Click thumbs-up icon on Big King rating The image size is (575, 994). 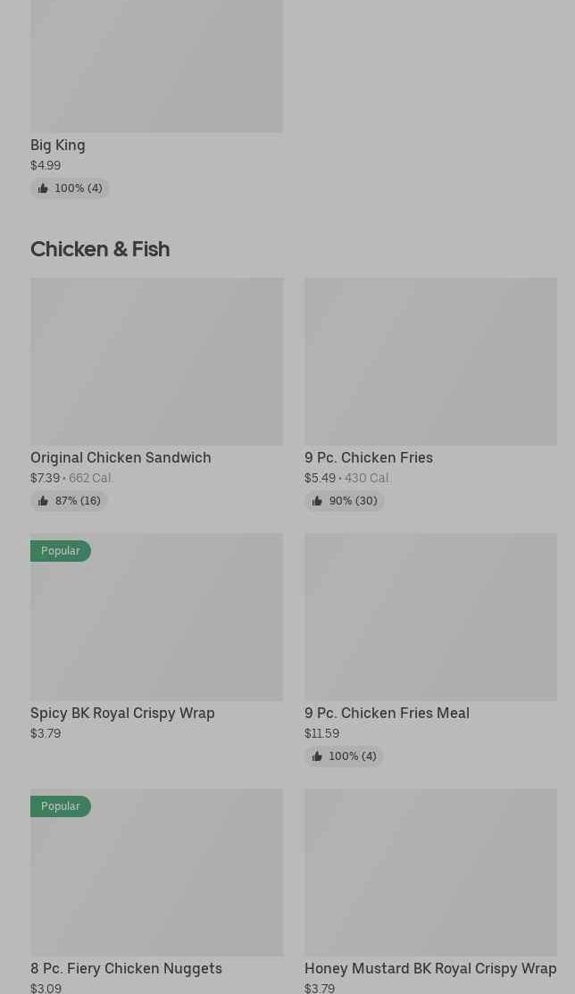[x=43, y=188]
